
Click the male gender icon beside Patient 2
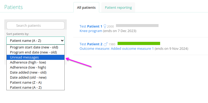[106, 44]
